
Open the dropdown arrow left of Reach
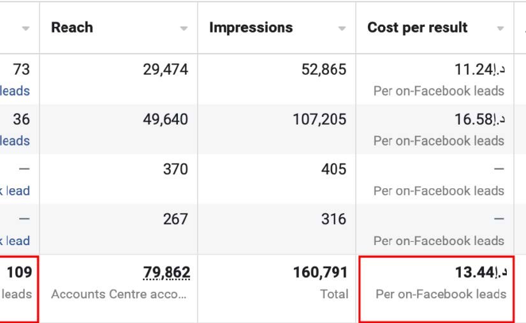(x=26, y=29)
